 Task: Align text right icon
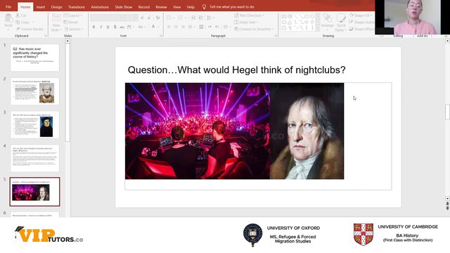tap(183, 27)
